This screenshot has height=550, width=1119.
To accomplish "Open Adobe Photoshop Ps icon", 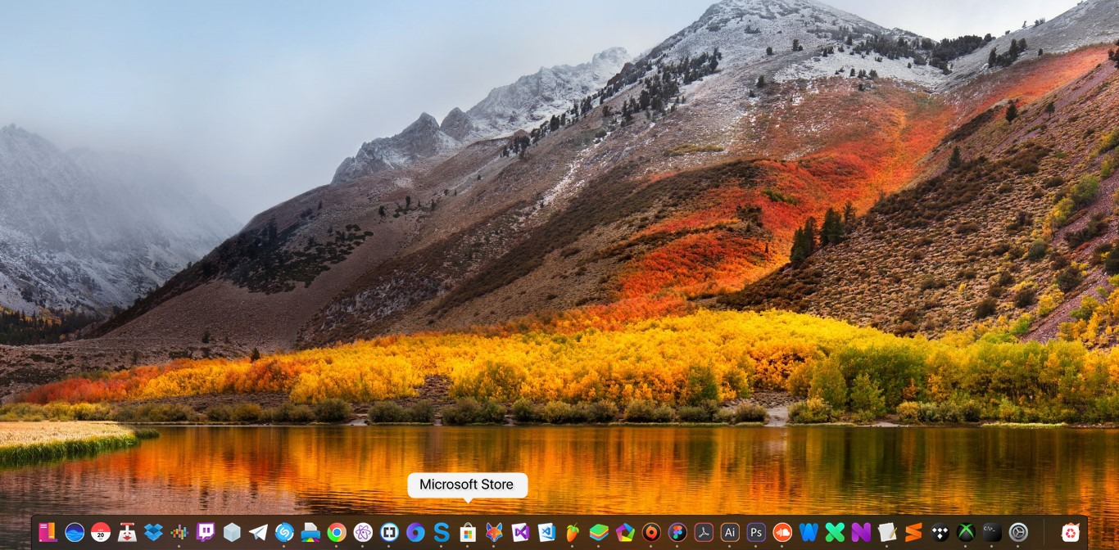I will [x=756, y=532].
